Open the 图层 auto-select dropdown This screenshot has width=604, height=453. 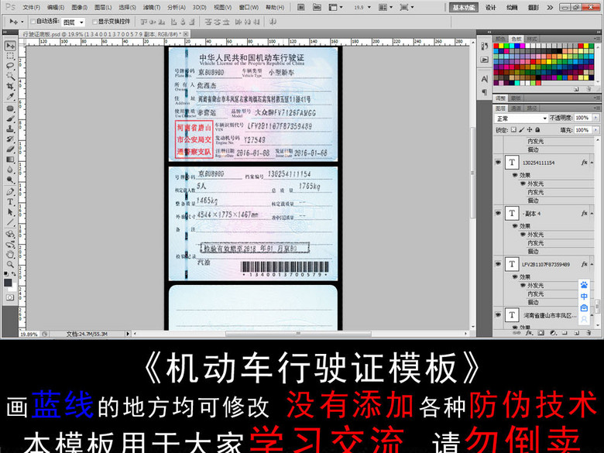point(74,22)
